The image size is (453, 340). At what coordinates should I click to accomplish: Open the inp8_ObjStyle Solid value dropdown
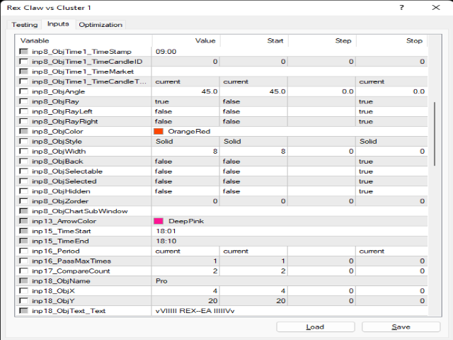185,141
